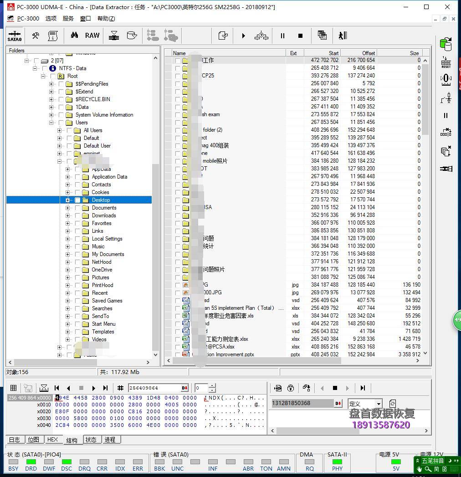Screen dimensions: 461x477
Task: Click the RESET icon in the right sidebar
Action: (446, 62)
